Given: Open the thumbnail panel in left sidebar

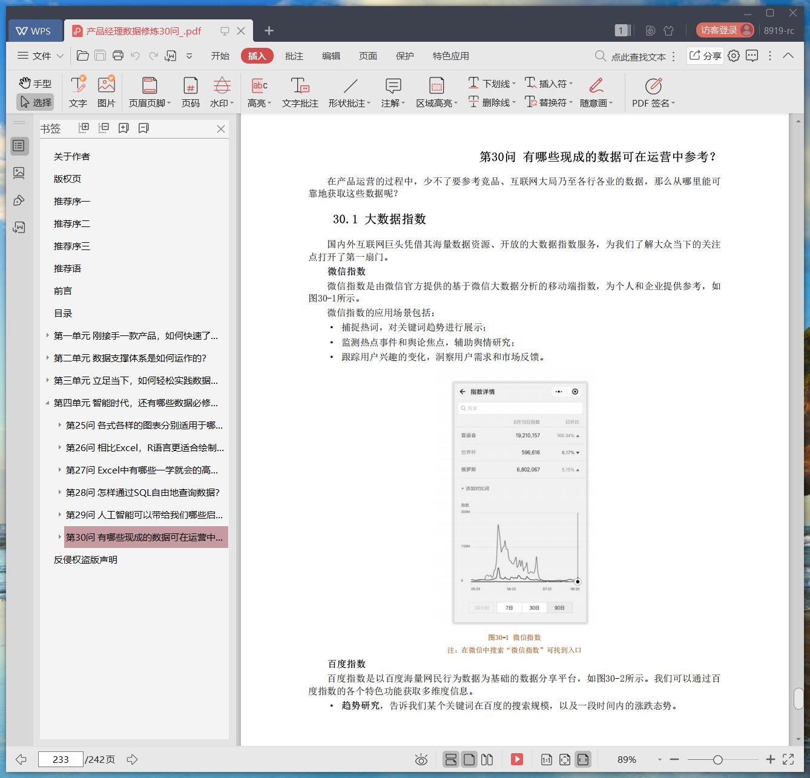Looking at the screenshot, I should (19, 173).
